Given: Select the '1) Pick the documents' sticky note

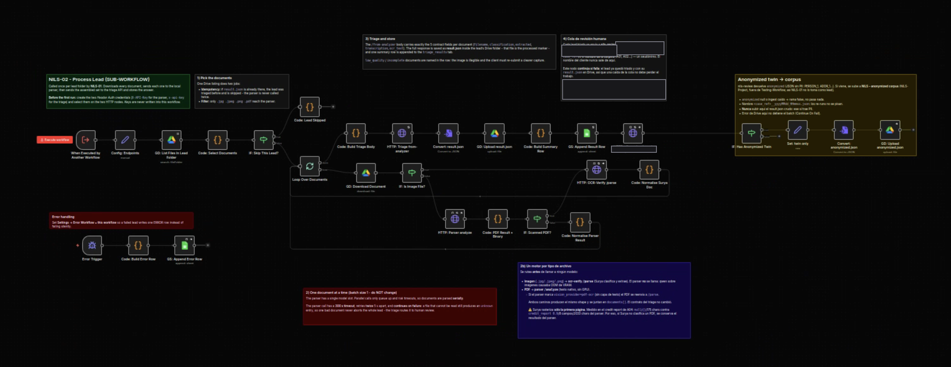Looking at the screenshot, I should coord(242,91).
